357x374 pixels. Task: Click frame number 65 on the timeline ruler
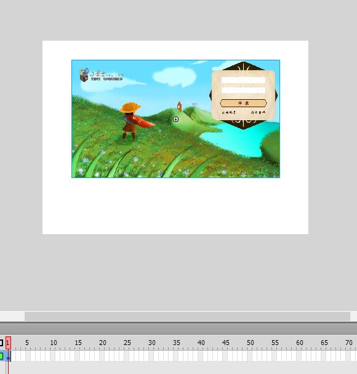(x=324, y=343)
